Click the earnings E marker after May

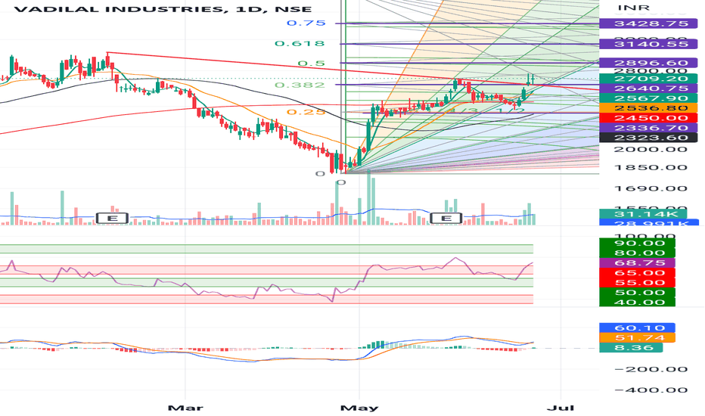[x=446, y=219]
